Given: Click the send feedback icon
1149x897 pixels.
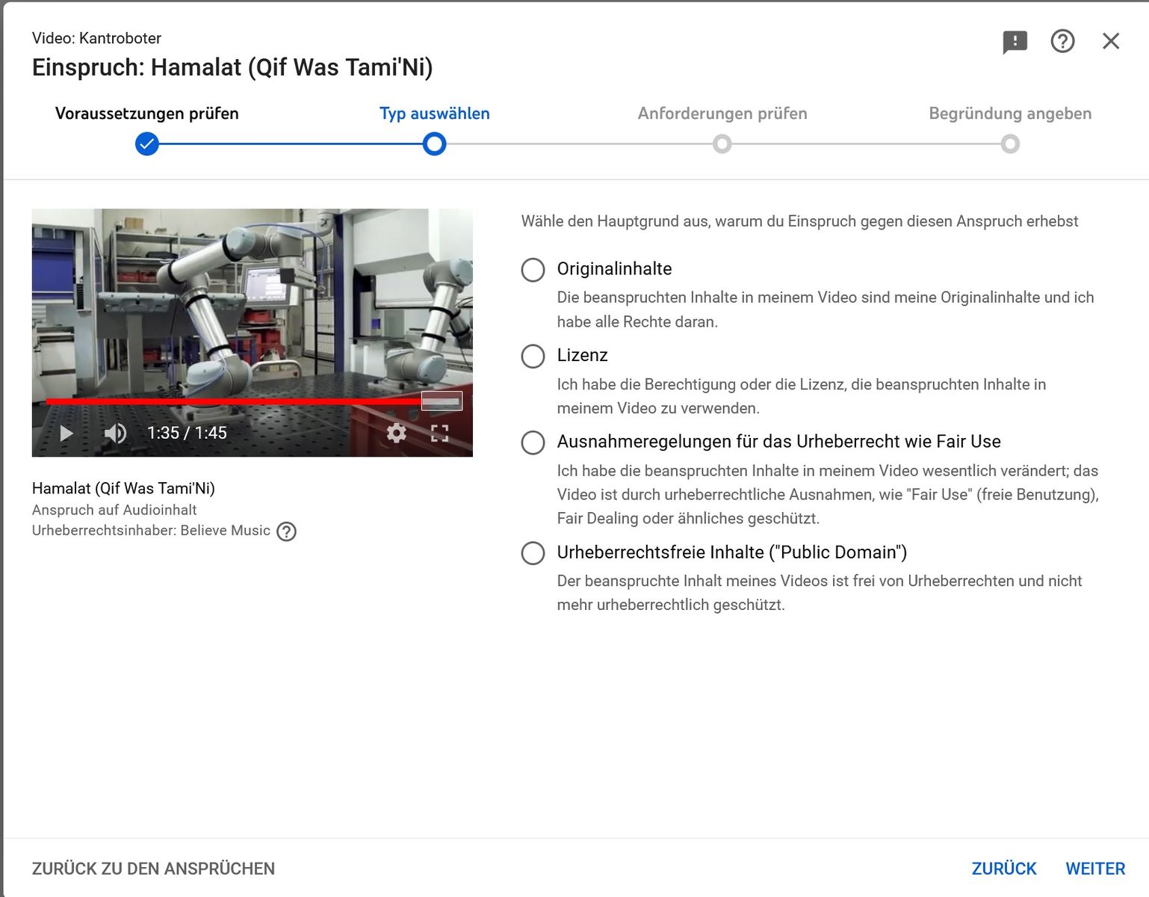Looking at the screenshot, I should point(1015,42).
